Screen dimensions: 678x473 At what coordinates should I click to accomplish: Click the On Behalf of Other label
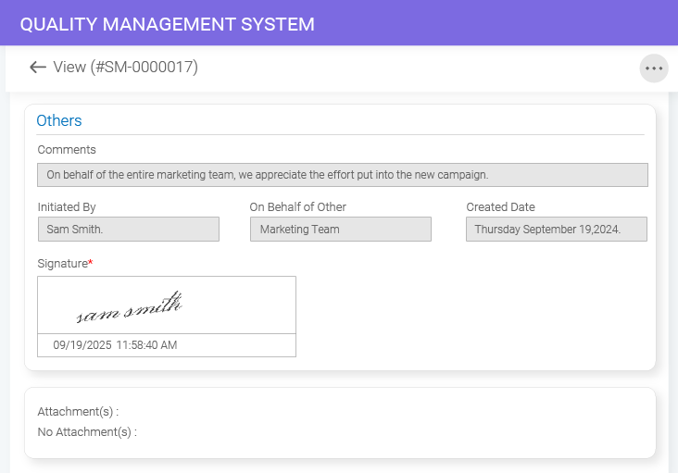pyautogui.click(x=298, y=207)
